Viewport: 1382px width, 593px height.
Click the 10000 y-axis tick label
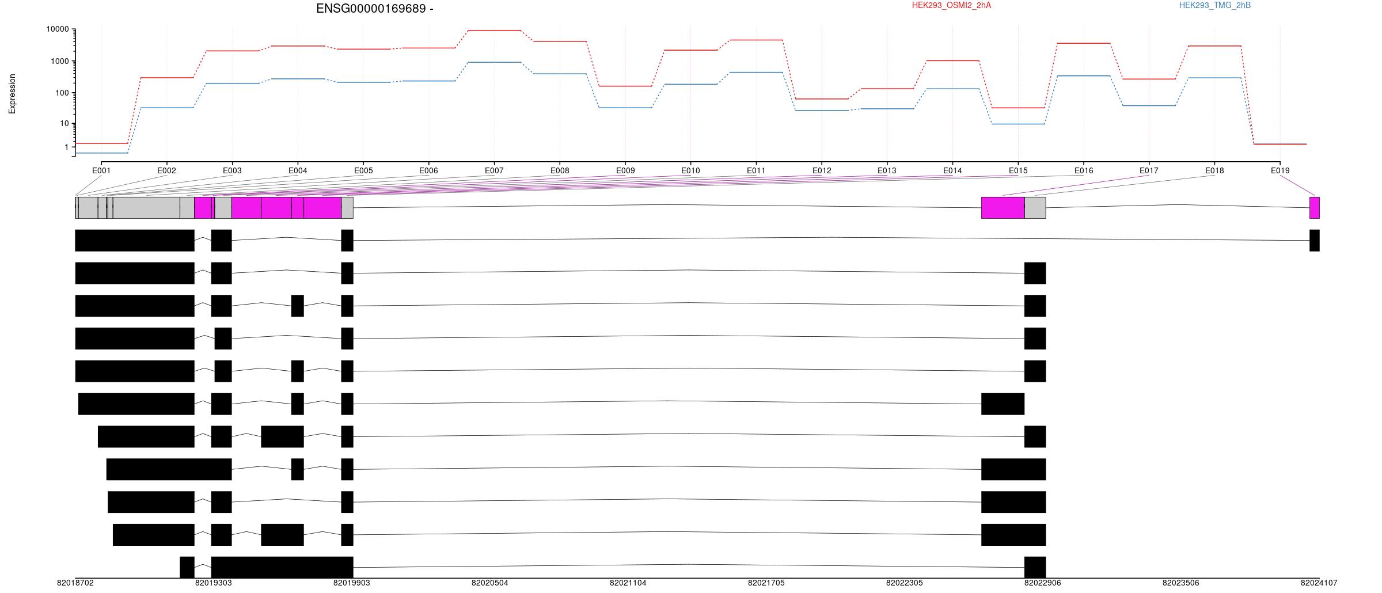(58, 29)
